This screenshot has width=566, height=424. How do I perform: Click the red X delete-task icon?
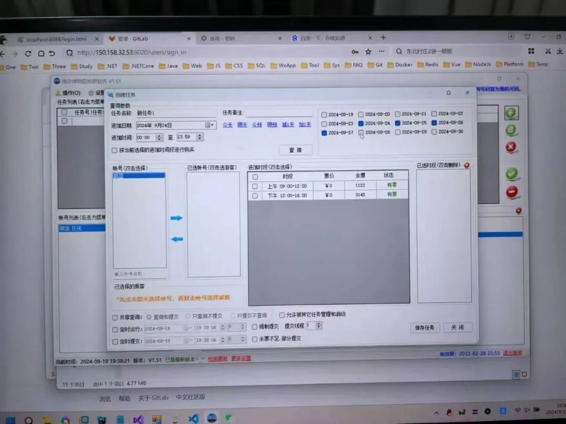pos(511,147)
